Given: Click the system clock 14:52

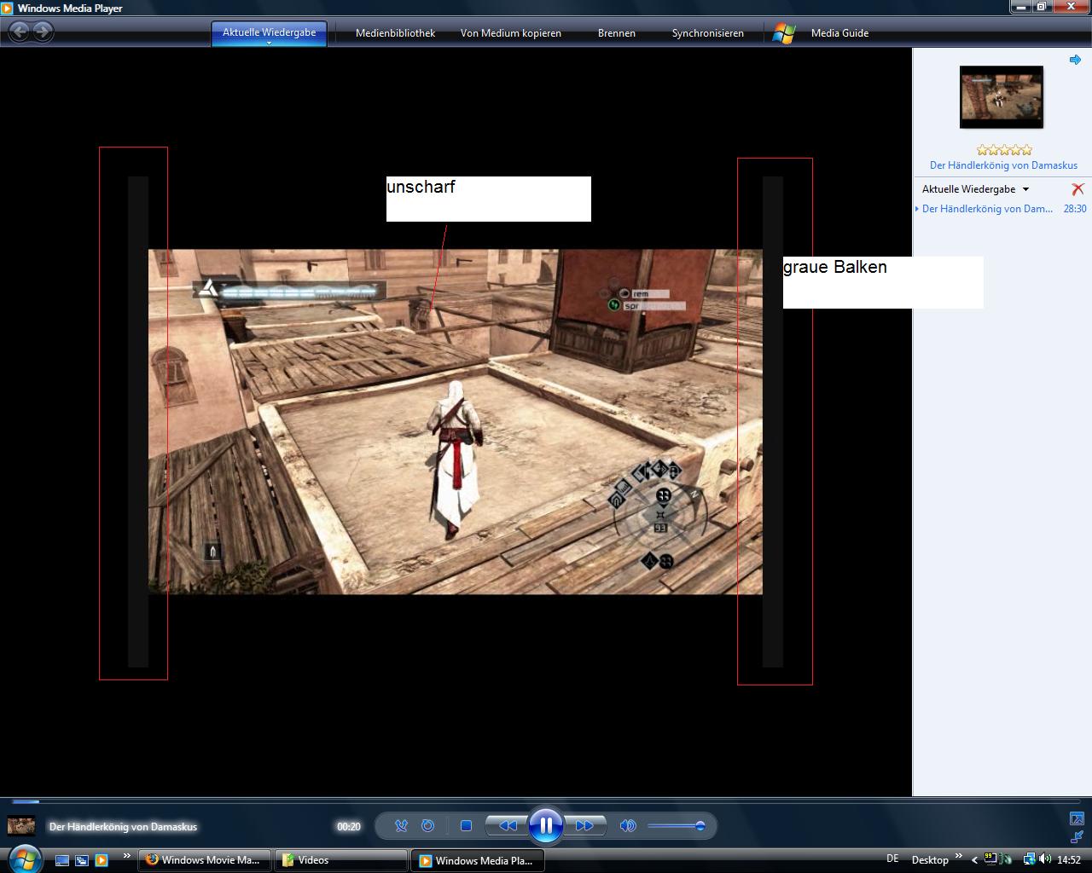Looking at the screenshot, I should click(1069, 860).
